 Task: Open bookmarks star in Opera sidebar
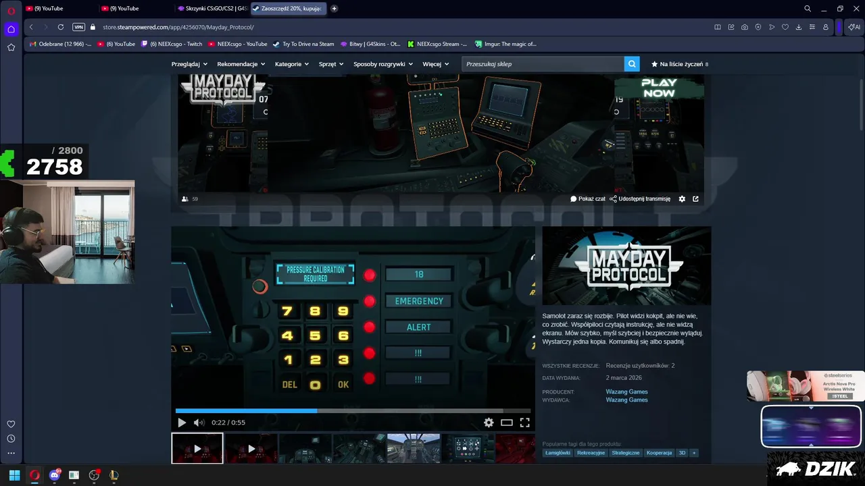(11, 47)
